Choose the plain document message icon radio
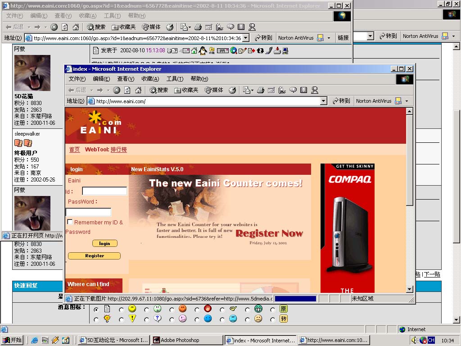This screenshot has height=346, width=461. click(96, 310)
